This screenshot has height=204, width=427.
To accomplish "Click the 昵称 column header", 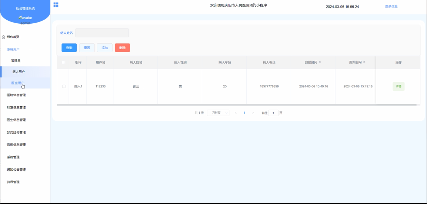I will coord(78,62).
